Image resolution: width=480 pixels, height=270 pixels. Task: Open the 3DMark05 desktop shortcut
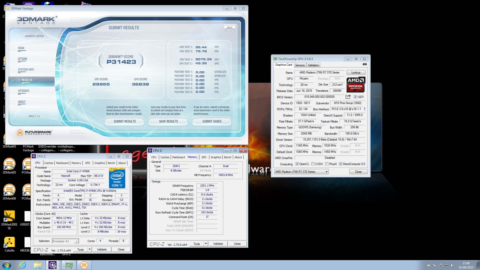click(9, 166)
